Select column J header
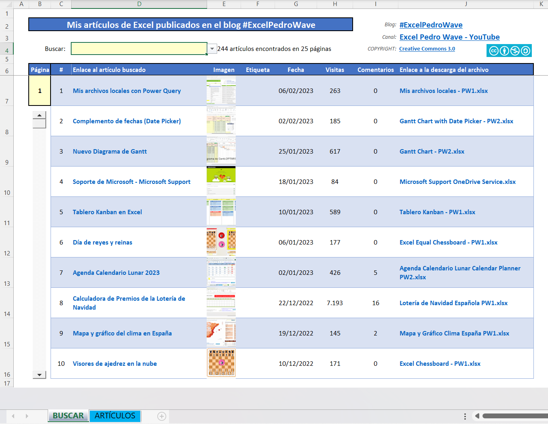The width and height of the screenshot is (548, 424). click(x=466, y=4)
